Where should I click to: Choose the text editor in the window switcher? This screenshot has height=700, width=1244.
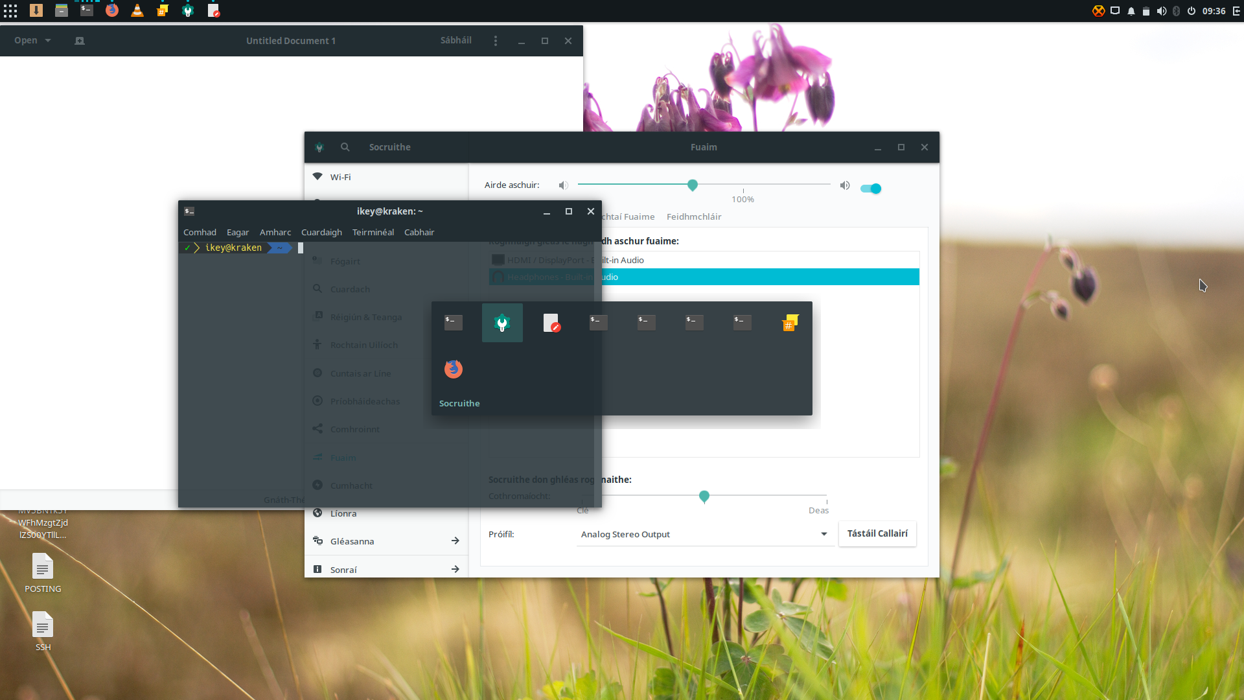click(551, 323)
